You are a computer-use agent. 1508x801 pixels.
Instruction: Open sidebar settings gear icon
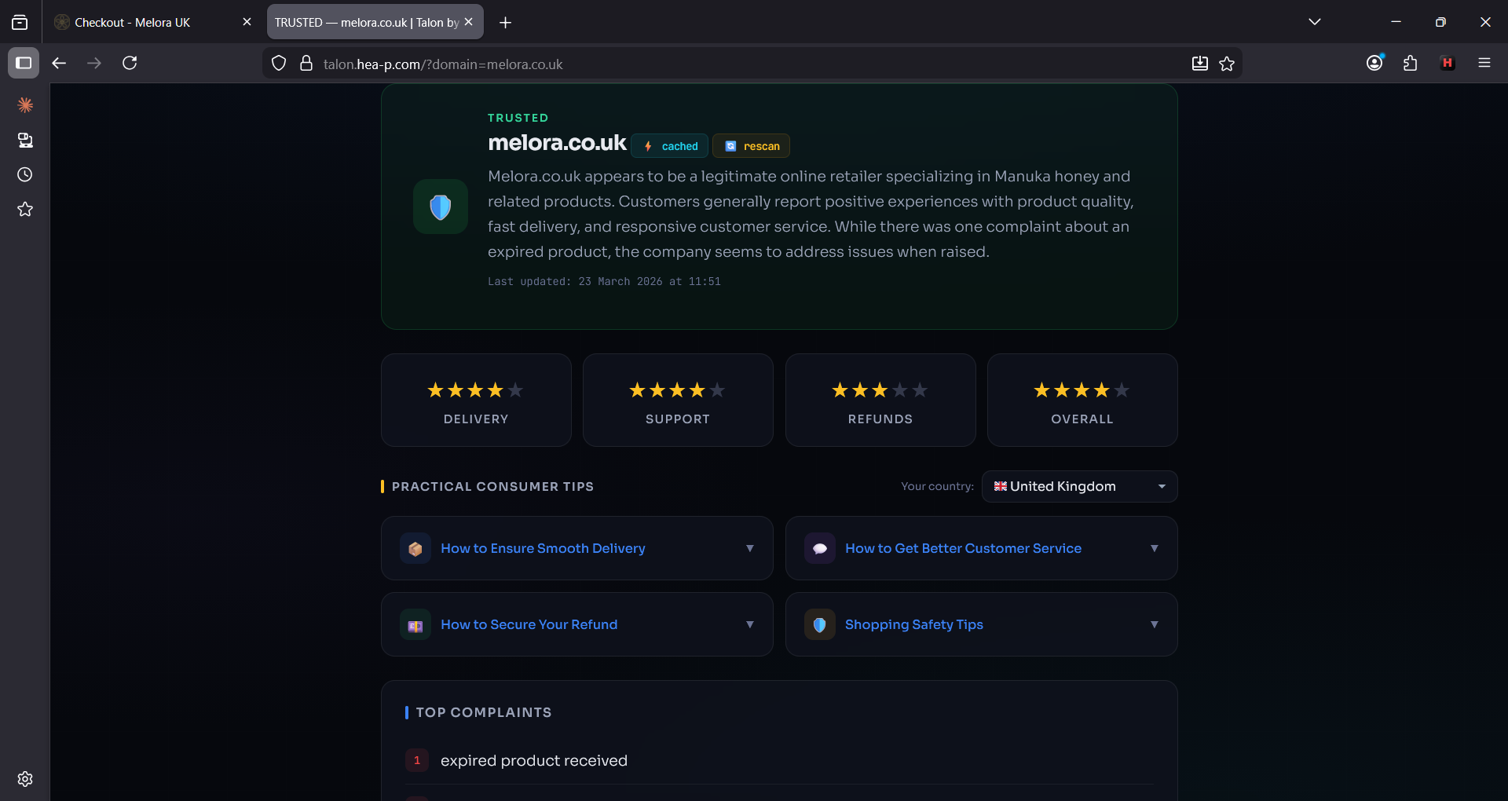25,779
